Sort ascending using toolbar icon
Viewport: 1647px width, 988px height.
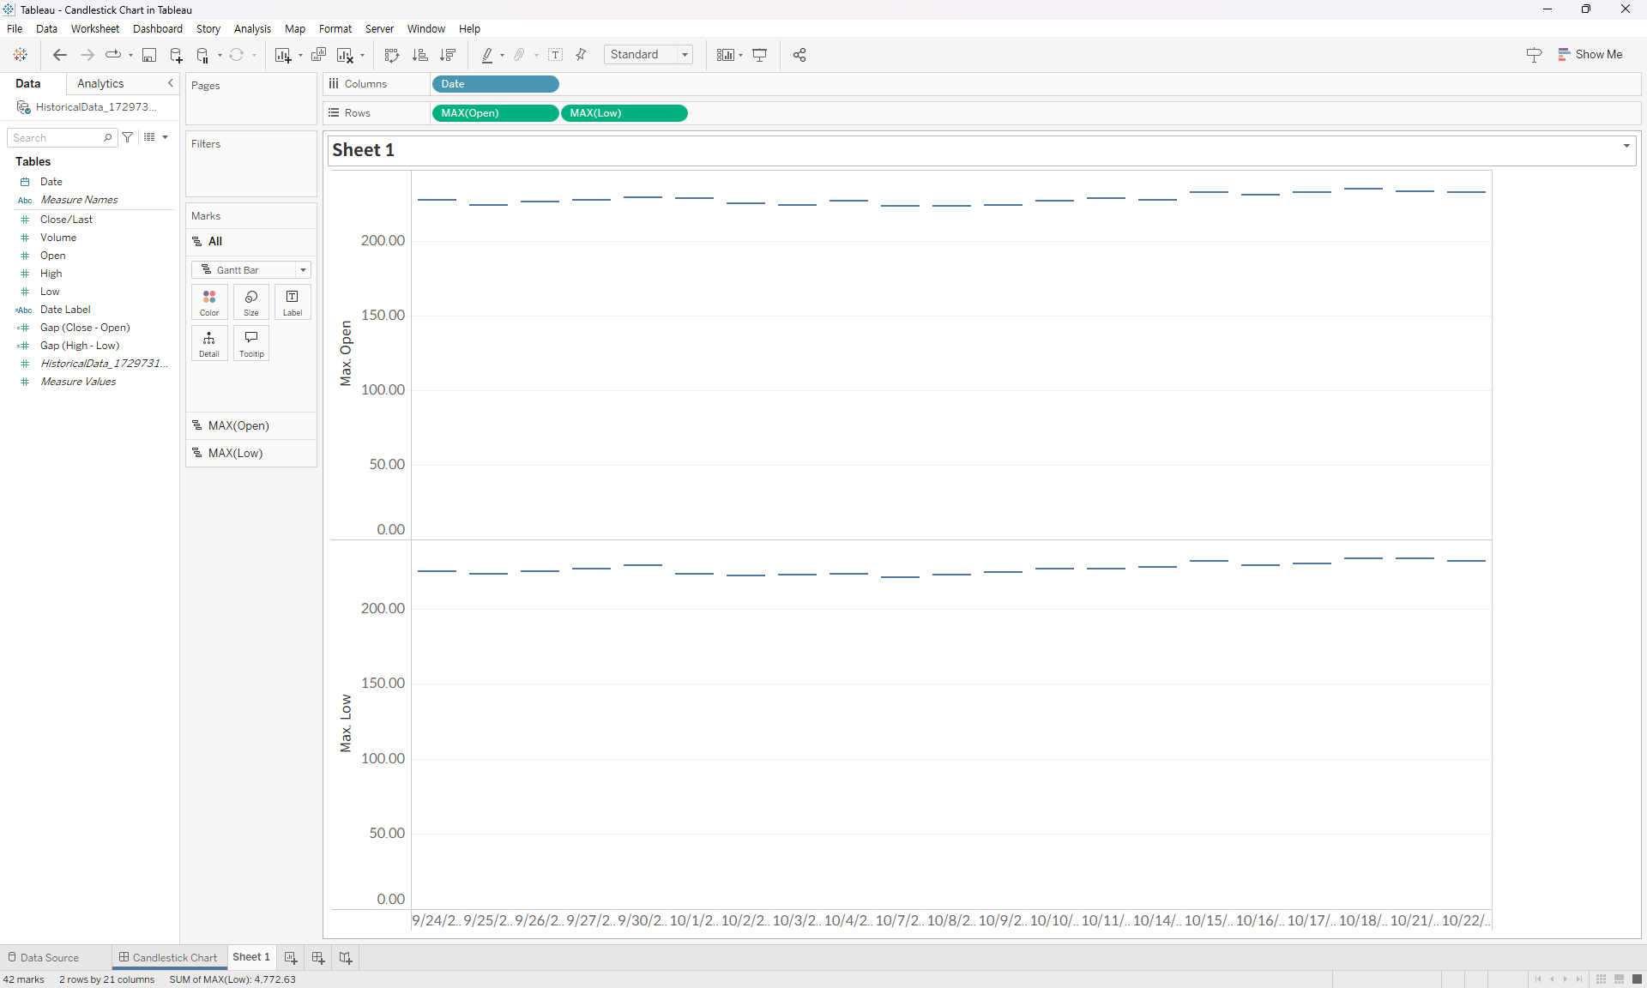click(419, 55)
